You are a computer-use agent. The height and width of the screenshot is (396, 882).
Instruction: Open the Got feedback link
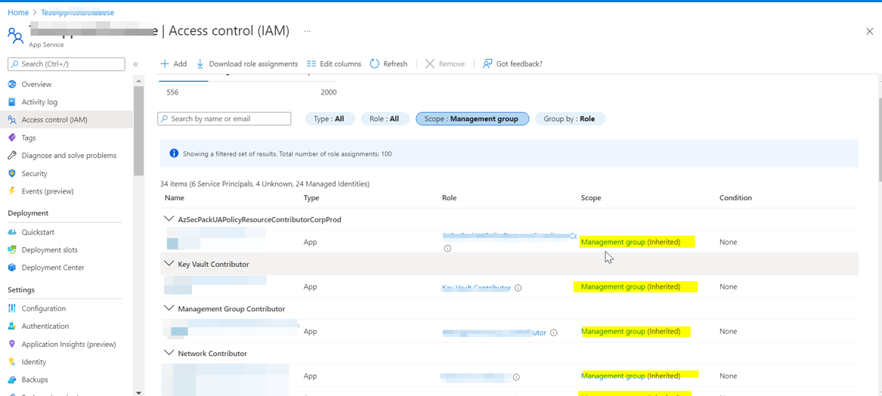[512, 64]
